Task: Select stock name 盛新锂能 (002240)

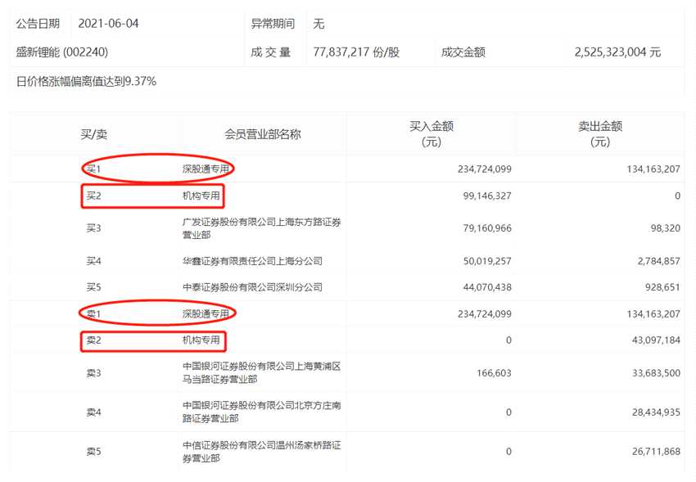Action: 62,52
